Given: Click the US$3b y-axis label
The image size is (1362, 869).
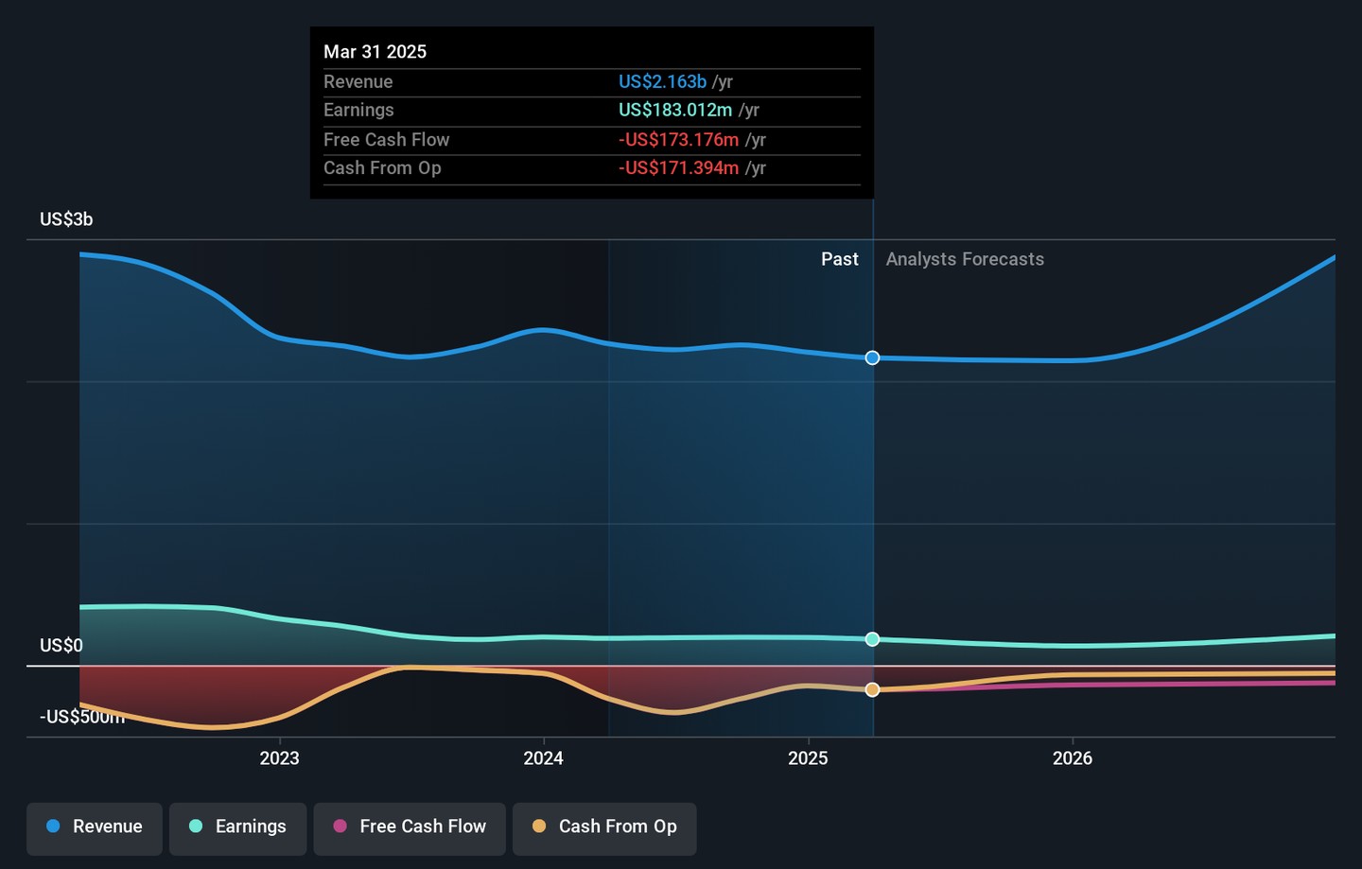Looking at the screenshot, I should click(x=66, y=219).
